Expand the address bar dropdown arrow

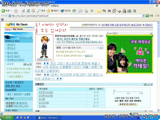pyautogui.click(x=143, y=16)
